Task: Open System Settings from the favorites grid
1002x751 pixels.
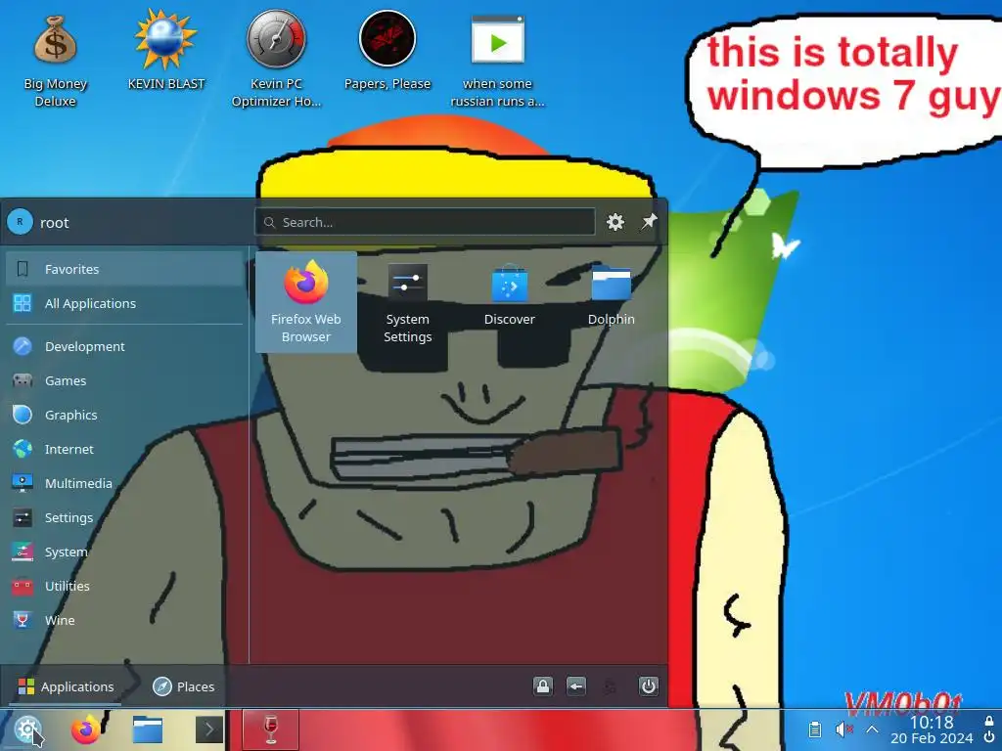Action: (408, 302)
